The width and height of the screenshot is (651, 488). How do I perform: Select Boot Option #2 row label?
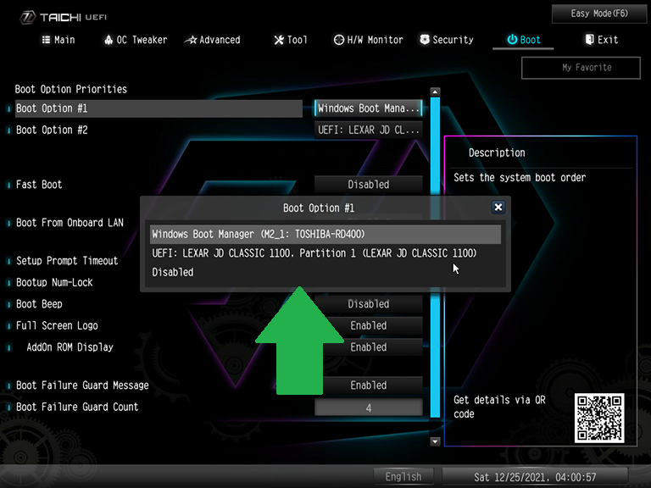(52, 130)
